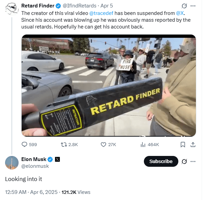Click the top account's profile avatar
Screen dimensions: 204x200
coord(12,8)
